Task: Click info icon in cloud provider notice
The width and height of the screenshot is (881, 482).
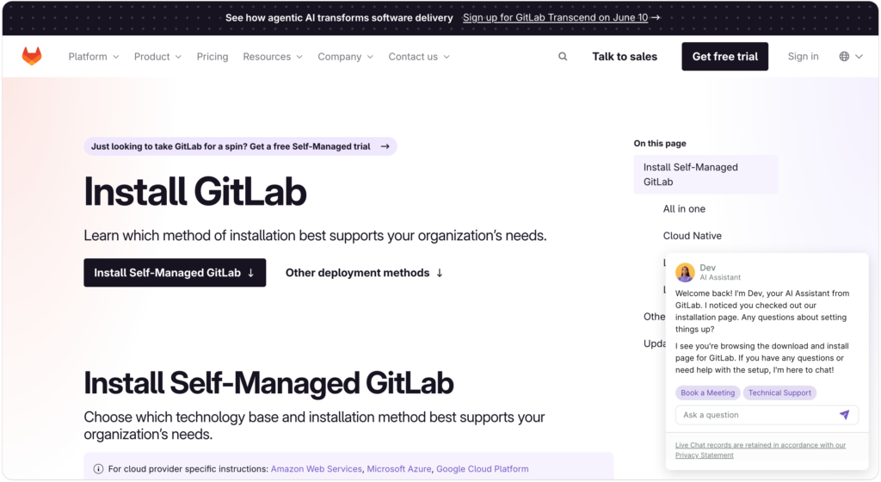Action: 98,468
